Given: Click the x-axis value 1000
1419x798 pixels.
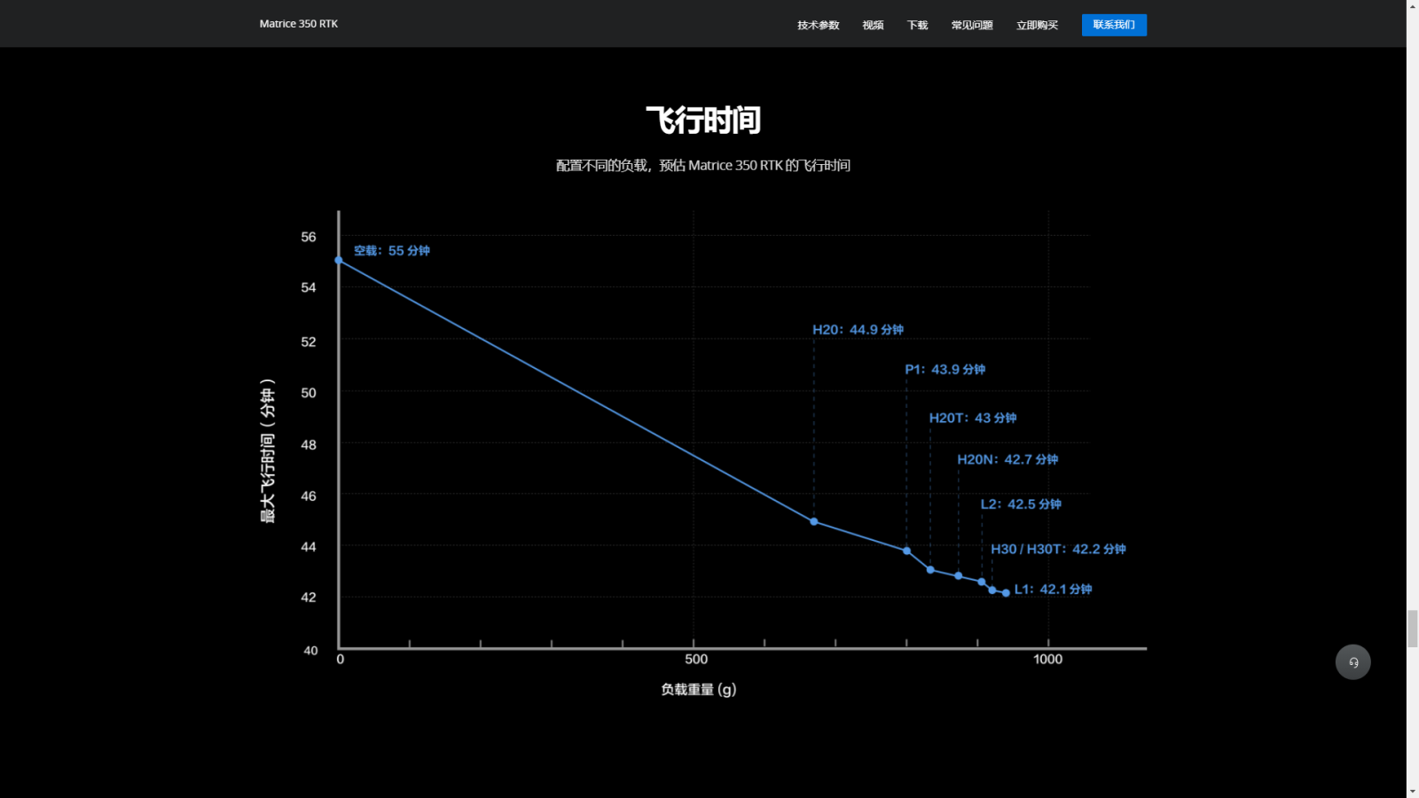Looking at the screenshot, I should point(1047,659).
